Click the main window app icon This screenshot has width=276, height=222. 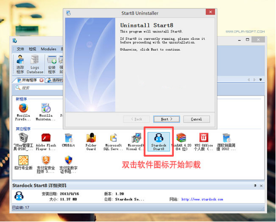15,40
